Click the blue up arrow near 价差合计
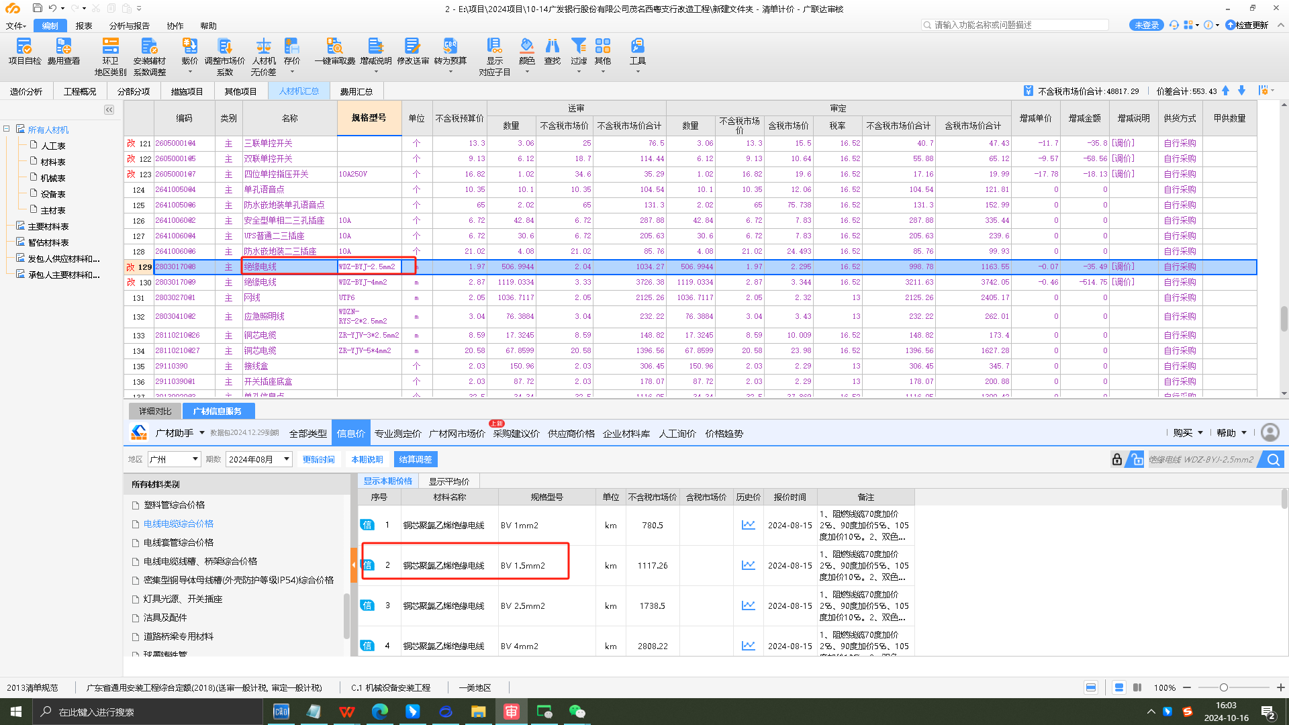This screenshot has height=725, width=1289. (1226, 91)
